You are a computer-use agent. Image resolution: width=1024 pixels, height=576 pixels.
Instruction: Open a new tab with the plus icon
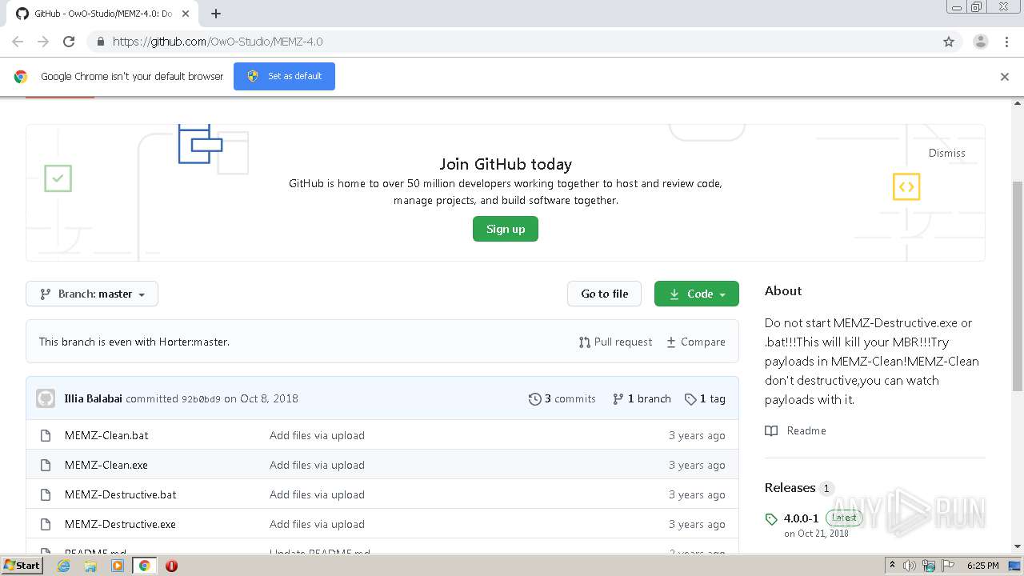216,14
